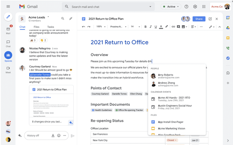Open Google Voice phone side panel
Image resolution: width=233 pixels, height=145 pixels.
(x=228, y=48)
